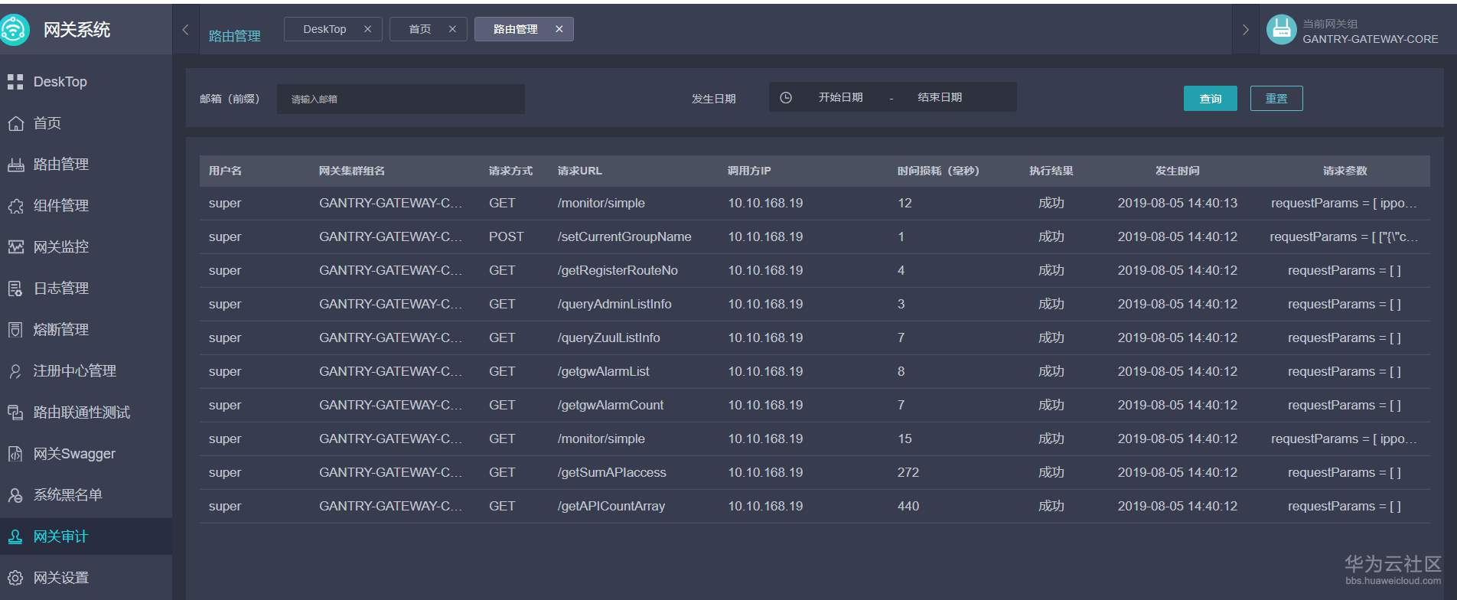The width and height of the screenshot is (1457, 600).
Task: Click the 网关监控 chart icon
Action: click(15, 247)
